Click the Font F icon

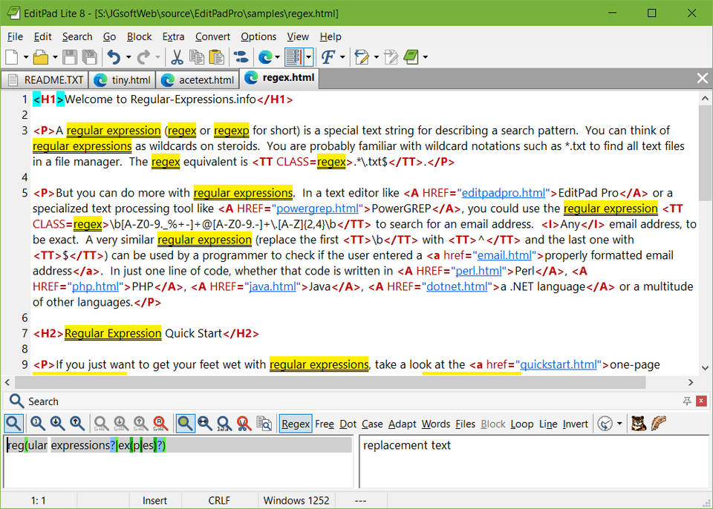327,57
